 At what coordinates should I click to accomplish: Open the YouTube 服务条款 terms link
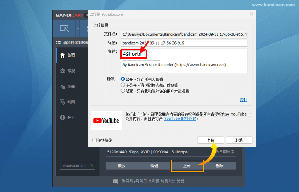pos(180,119)
